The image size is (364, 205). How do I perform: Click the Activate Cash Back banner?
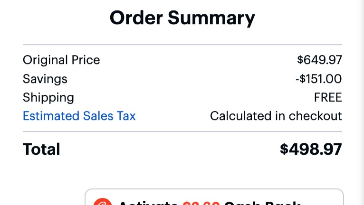(214, 197)
